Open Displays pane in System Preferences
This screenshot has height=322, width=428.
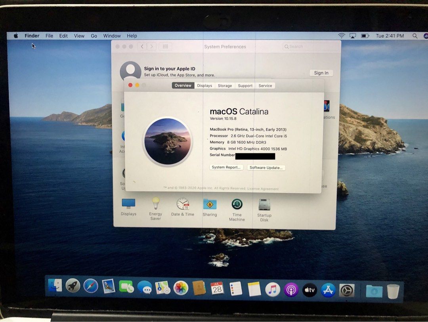(x=128, y=207)
